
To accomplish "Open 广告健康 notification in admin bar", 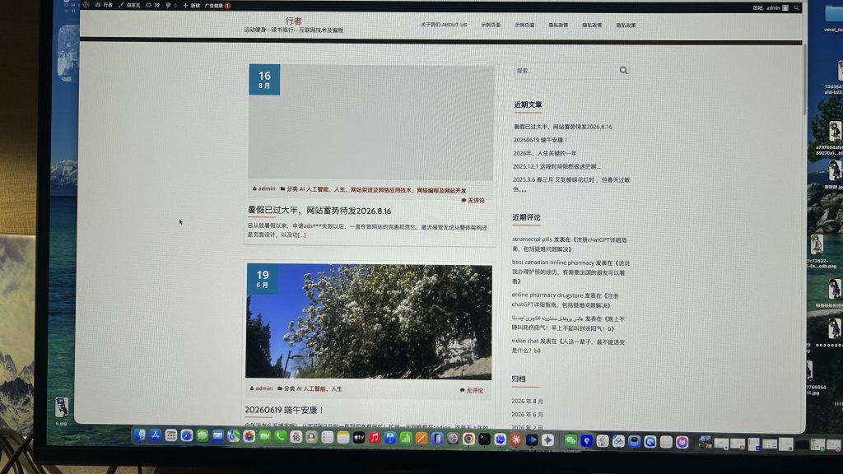I will [217, 6].
